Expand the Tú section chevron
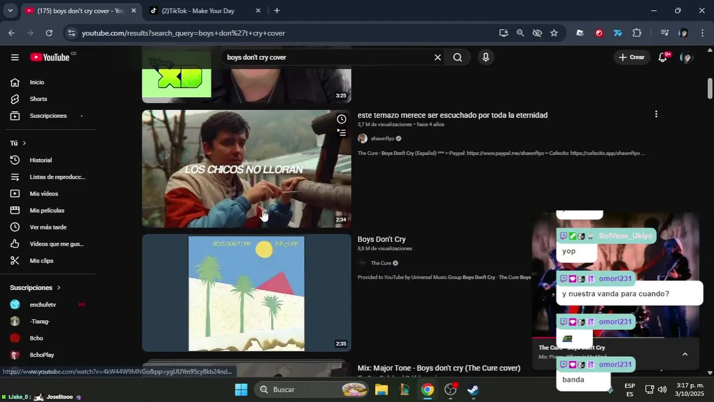The width and height of the screenshot is (714, 402). tap(24, 143)
